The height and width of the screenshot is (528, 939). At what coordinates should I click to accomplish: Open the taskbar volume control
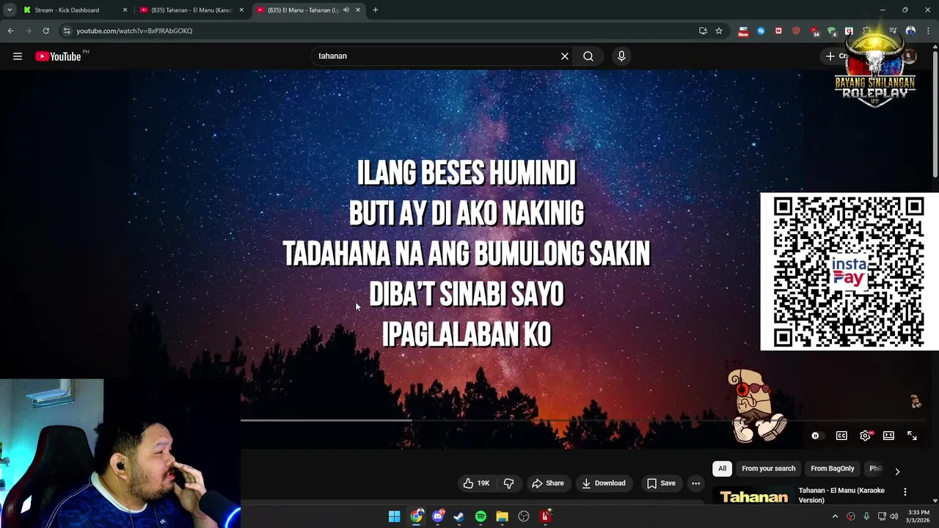tap(894, 517)
